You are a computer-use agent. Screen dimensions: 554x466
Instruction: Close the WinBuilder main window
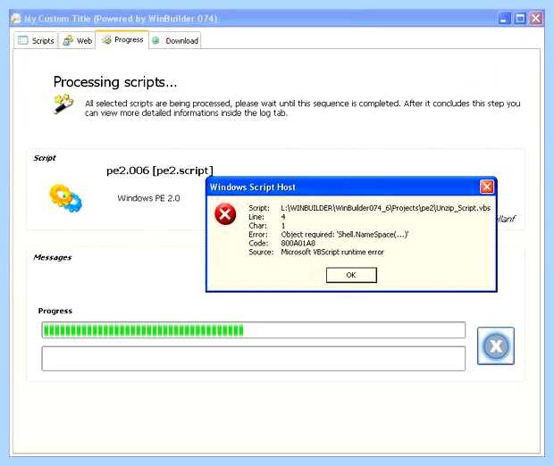(x=536, y=19)
